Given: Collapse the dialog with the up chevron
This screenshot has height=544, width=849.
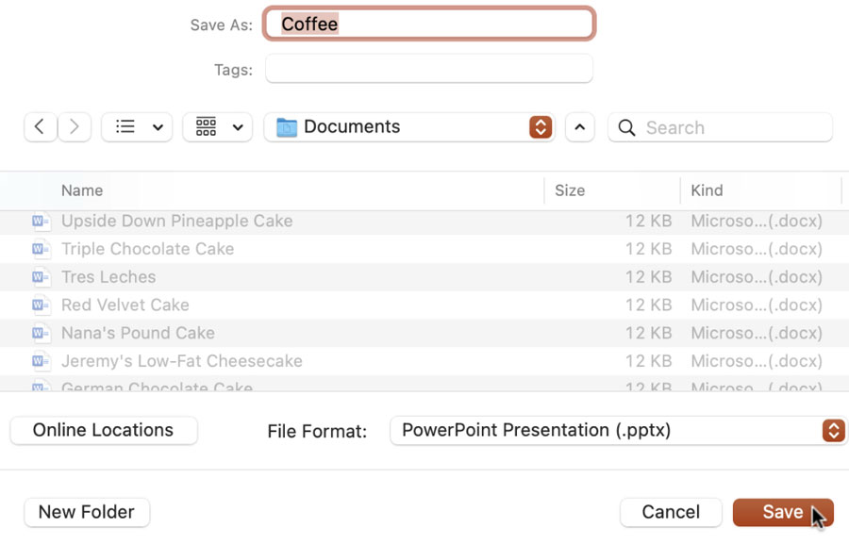Looking at the screenshot, I should [579, 127].
